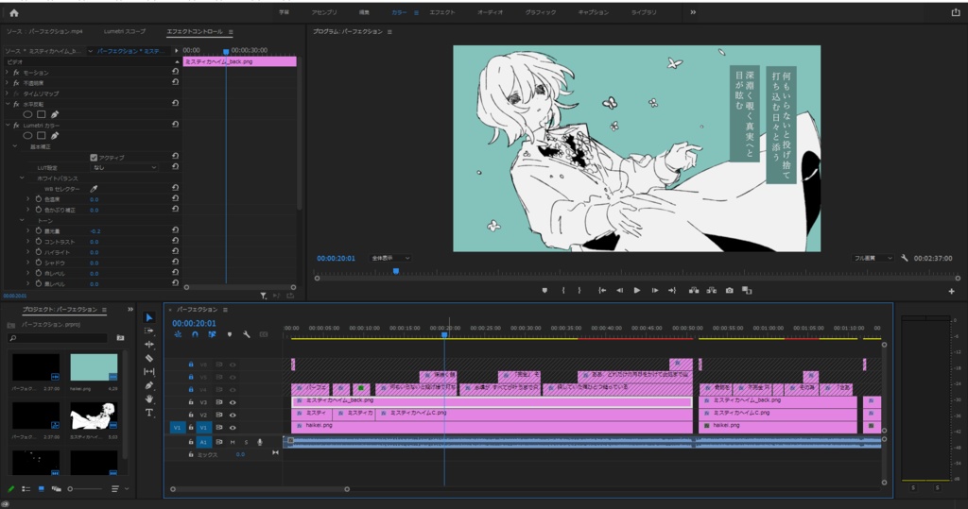Open the Source monitor tab

tap(44, 31)
